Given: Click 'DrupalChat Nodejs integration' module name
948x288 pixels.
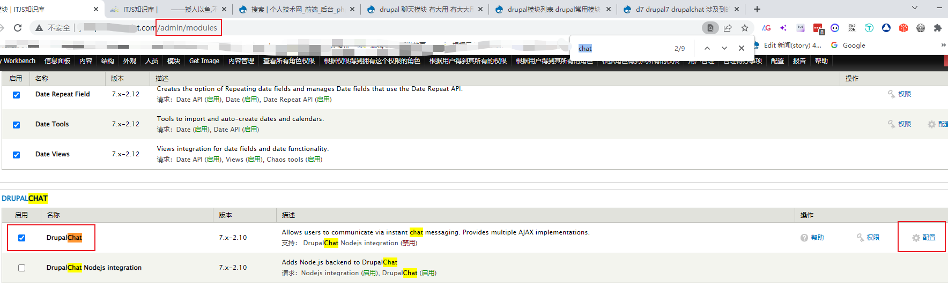Looking at the screenshot, I should [94, 268].
